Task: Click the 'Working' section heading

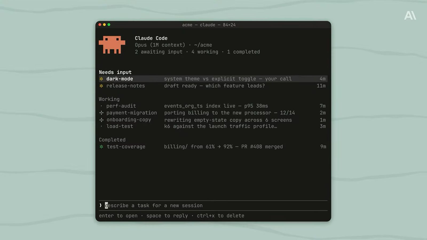Action: click(x=109, y=99)
